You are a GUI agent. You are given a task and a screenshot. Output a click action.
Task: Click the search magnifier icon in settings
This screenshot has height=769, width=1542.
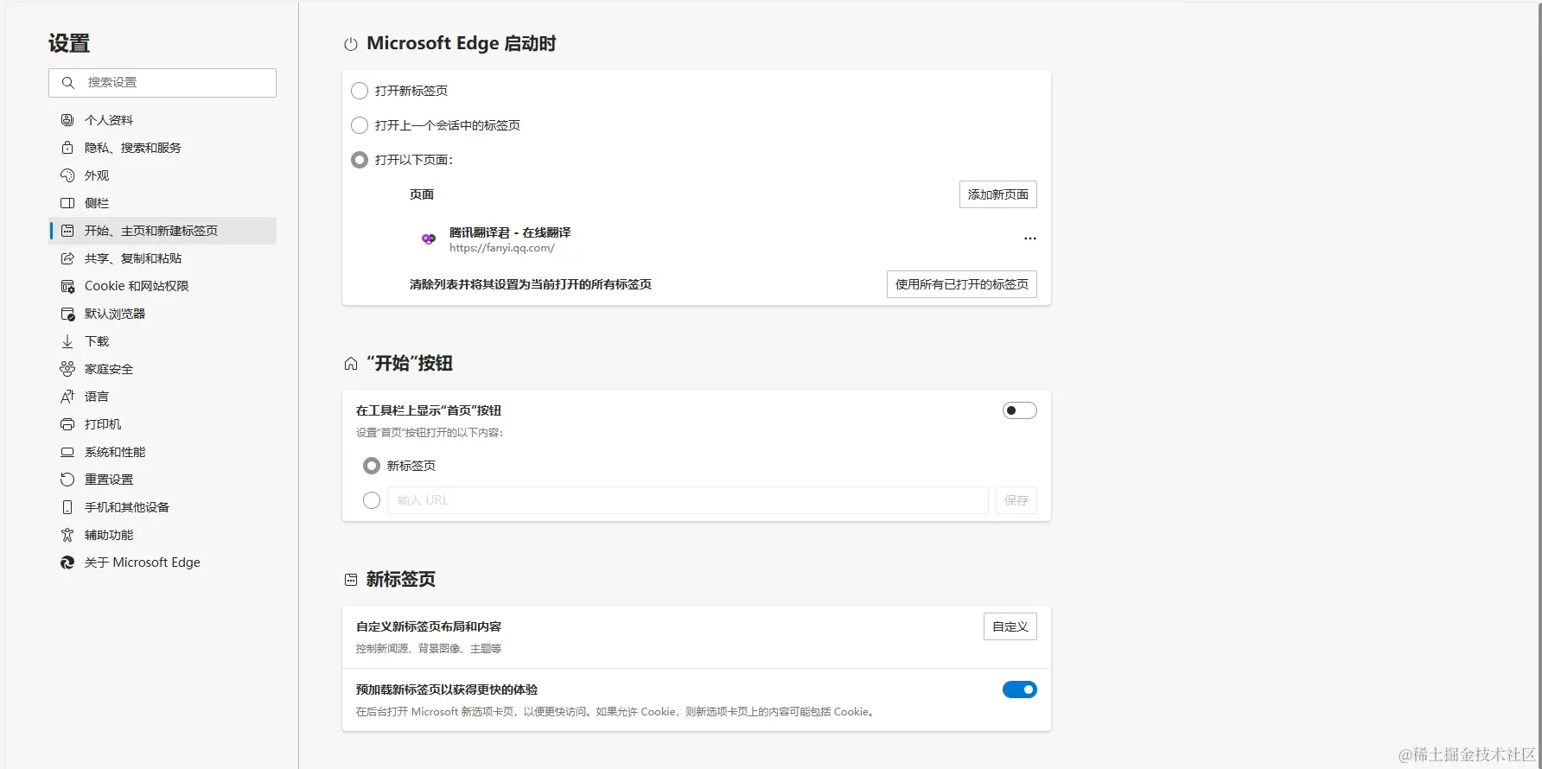(67, 83)
